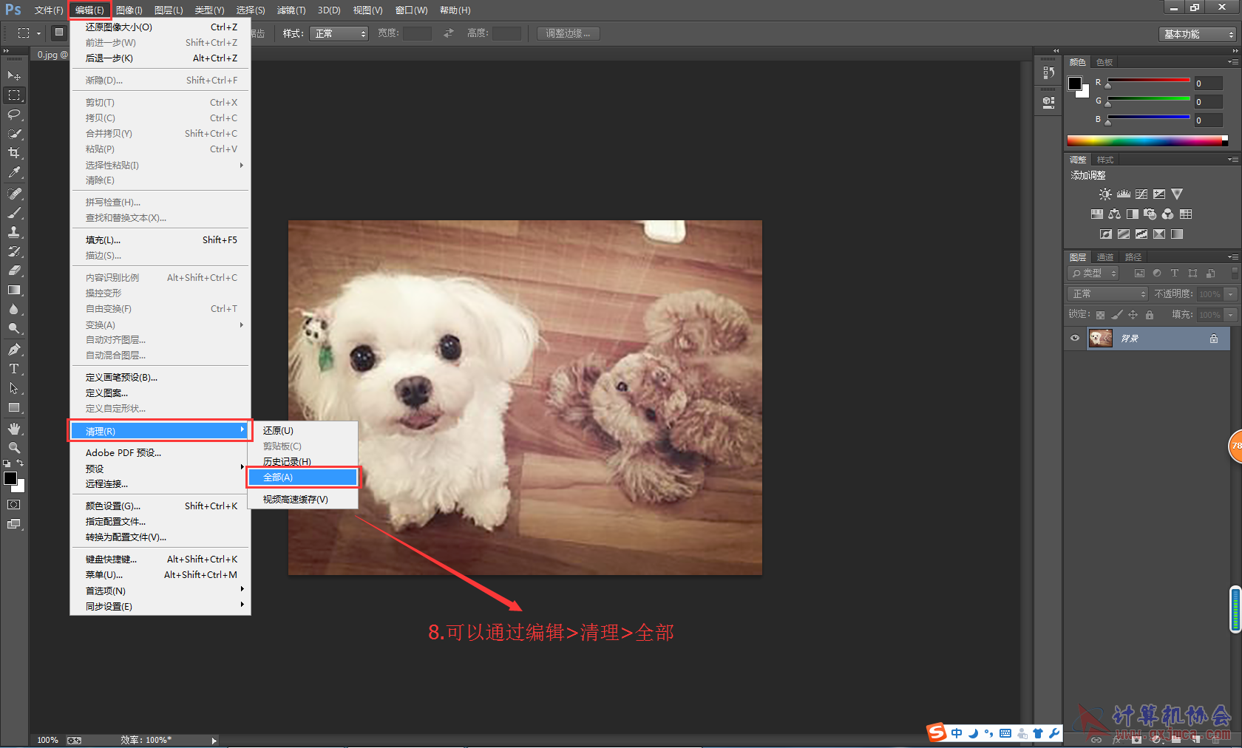Toggle lock all
The height and width of the screenshot is (748, 1242).
click(x=1150, y=315)
